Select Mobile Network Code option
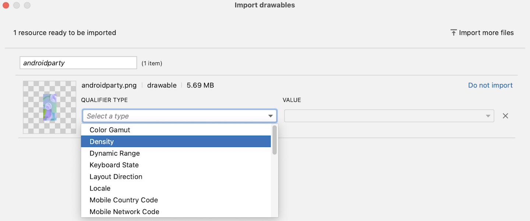 [x=124, y=211]
